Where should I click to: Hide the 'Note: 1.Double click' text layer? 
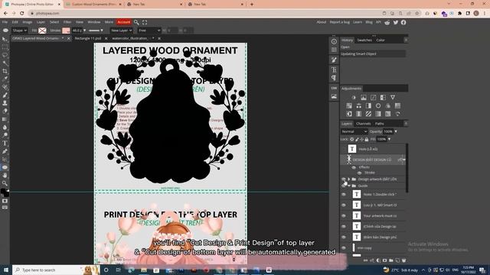[344, 194]
